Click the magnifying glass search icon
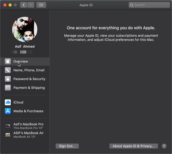Image resolution: width=172 pixels, height=154 pixels. [x=132, y=5]
